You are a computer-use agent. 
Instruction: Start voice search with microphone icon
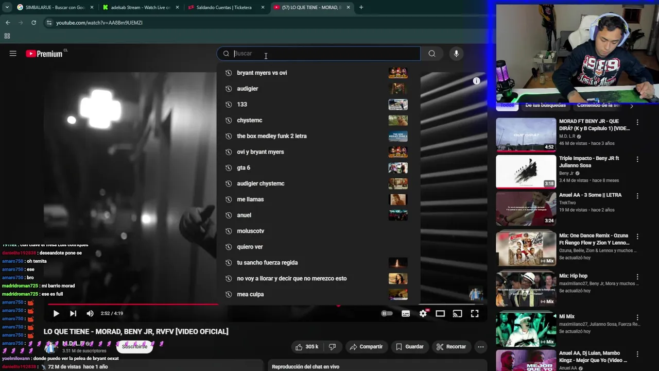pyautogui.click(x=456, y=54)
